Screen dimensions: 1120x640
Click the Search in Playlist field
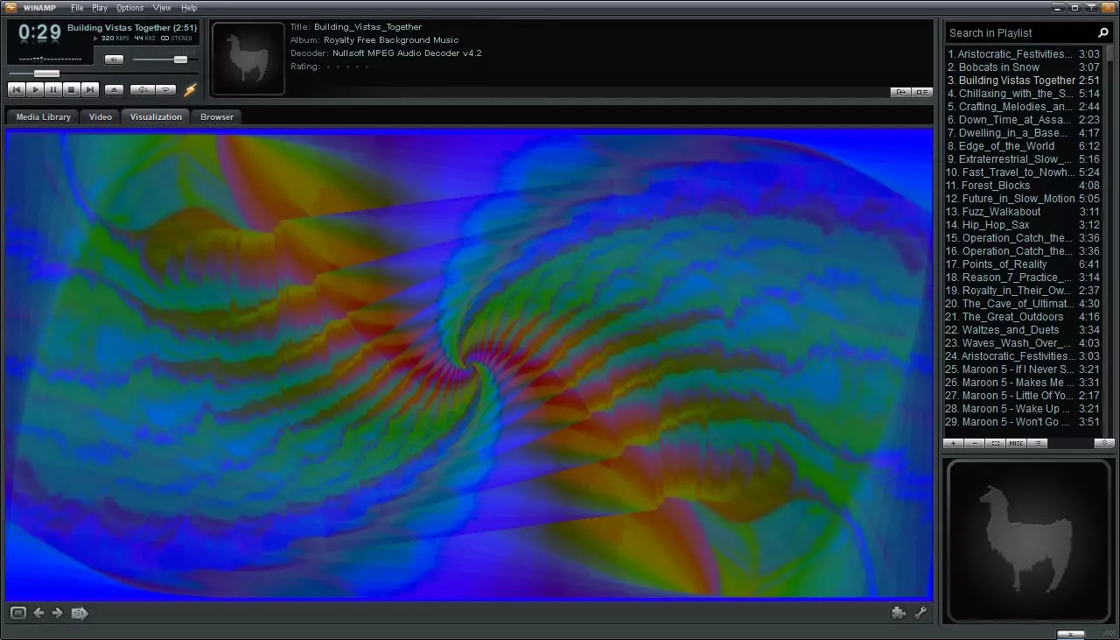point(1019,33)
